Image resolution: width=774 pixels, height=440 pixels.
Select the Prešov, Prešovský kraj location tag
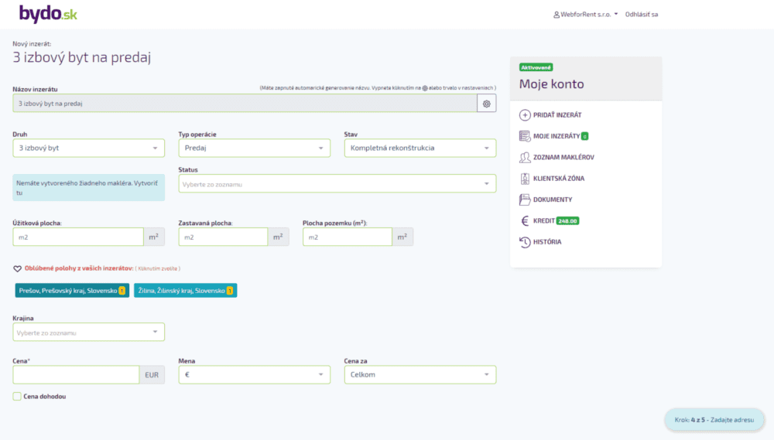pyautogui.click(x=71, y=291)
